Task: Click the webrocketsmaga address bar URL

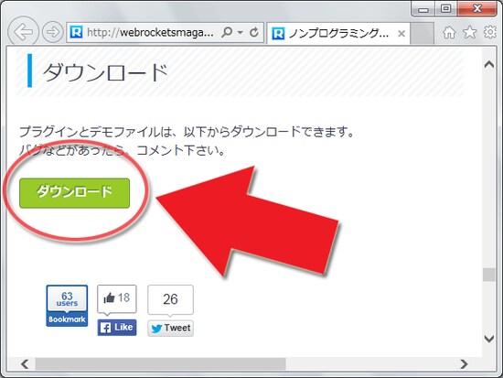Action: [x=150, y=32]
